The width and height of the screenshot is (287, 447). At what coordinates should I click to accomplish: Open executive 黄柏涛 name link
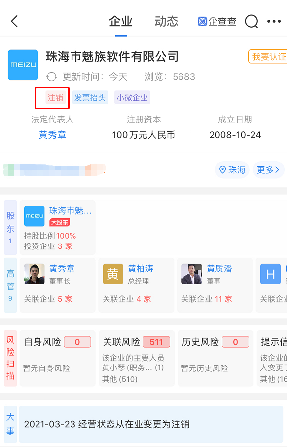pyautogui.click(x=141, y=269)
